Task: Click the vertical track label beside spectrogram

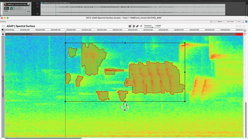Action: pos(3,86)
